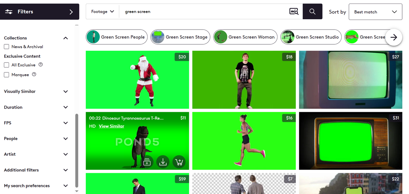Open the man in black t-shirt clip
This screenshot has width=409, height=194.
(244, 80)
